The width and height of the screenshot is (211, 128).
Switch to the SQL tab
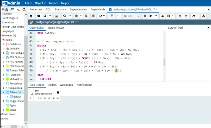pos(48,9)
